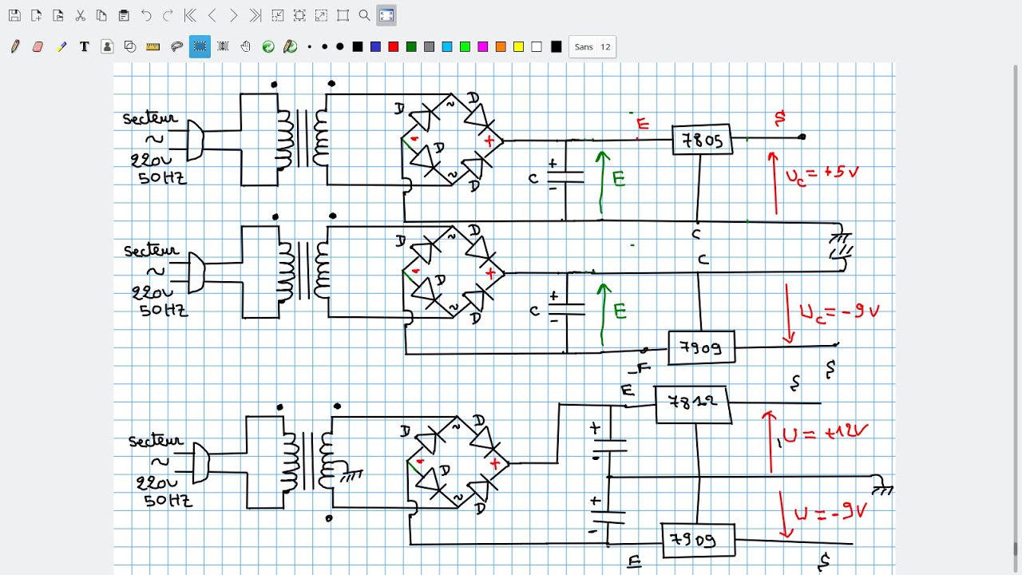Choose the fine line thickness dot

(x=310, y=47)
